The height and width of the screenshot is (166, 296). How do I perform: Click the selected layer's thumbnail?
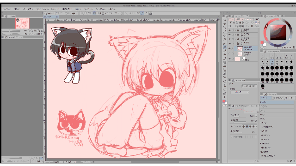pos(240,48)
